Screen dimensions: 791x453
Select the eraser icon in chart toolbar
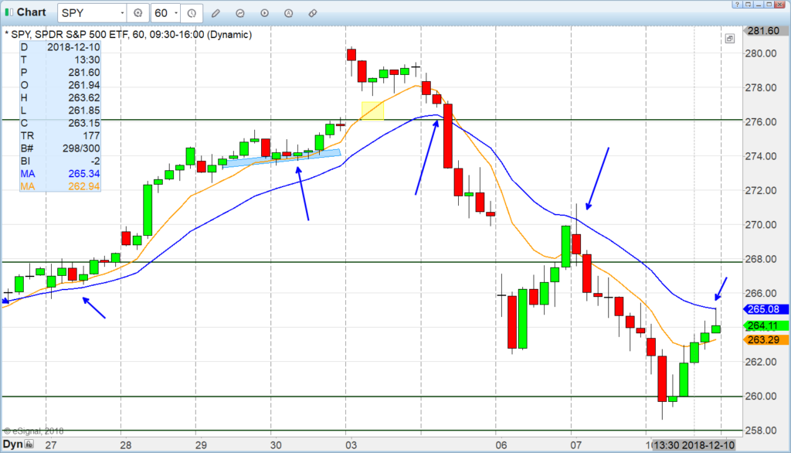tap(313, 13)
